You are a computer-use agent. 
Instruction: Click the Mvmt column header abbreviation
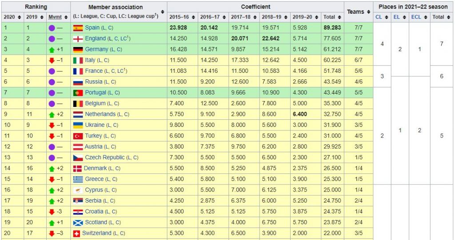(x=55, y=17)
